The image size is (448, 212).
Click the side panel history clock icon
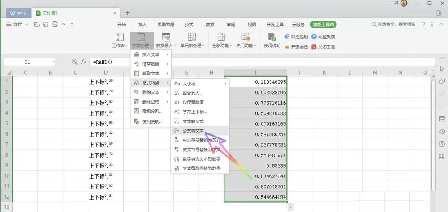tap(442, 132)
